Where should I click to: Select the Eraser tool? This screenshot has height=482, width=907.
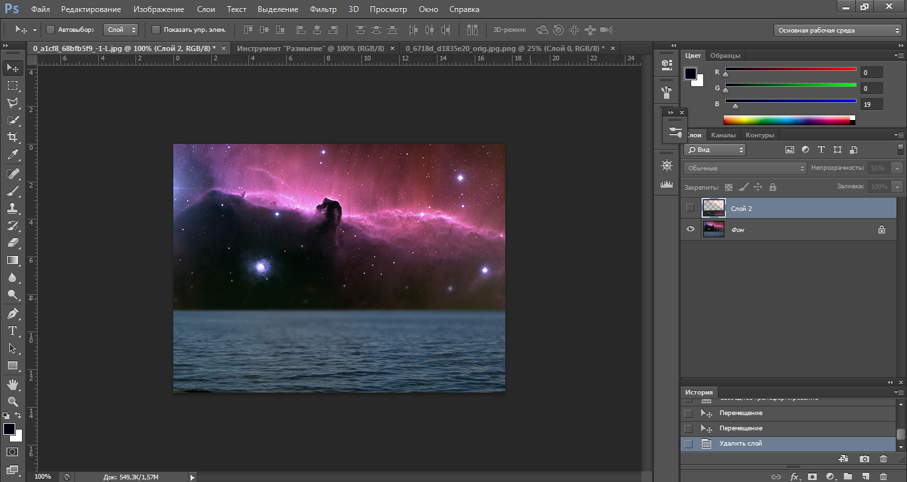(13, 243)
